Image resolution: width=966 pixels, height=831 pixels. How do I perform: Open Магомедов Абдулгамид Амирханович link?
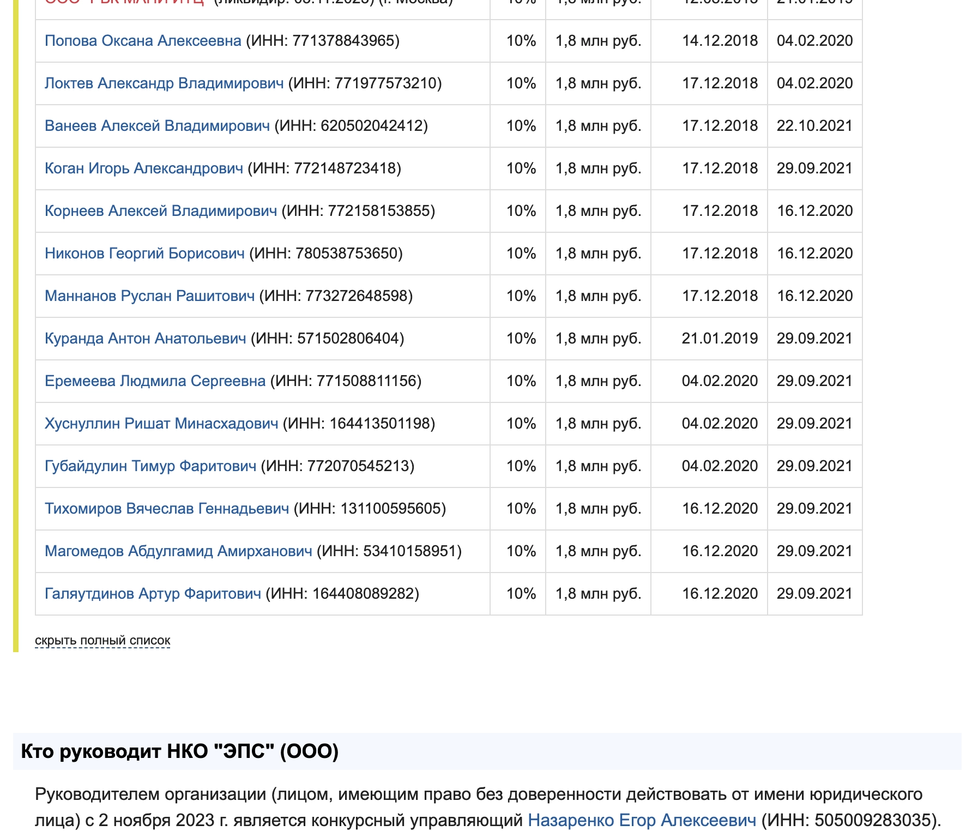(178, 551)
